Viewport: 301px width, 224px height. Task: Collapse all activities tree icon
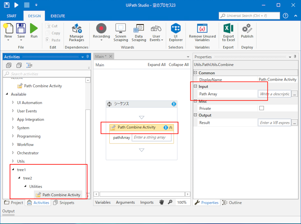click(19, 65)
